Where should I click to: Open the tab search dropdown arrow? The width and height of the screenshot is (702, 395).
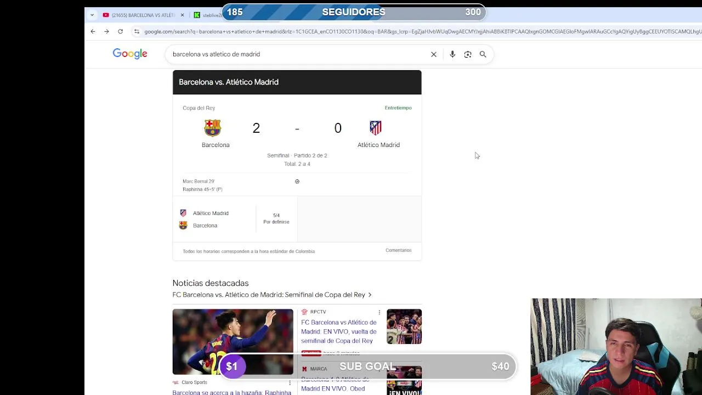pyautogui.click(x=92, y=15)
